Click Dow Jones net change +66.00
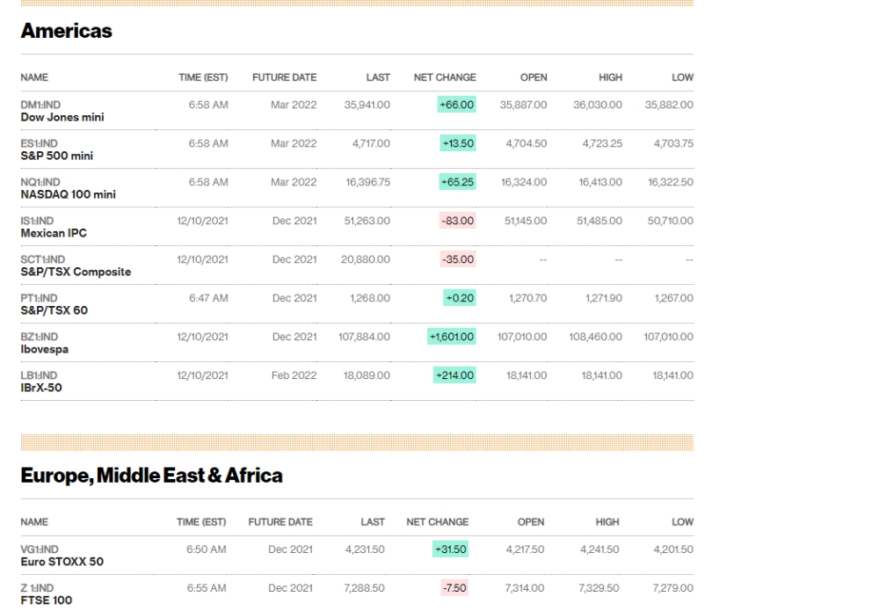Image resolution: width=879 pixels, height=611 pixels. point(457,105)
